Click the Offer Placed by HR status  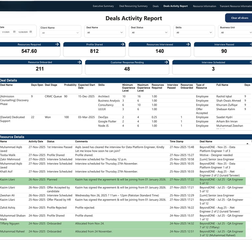(x=59, y=200)
